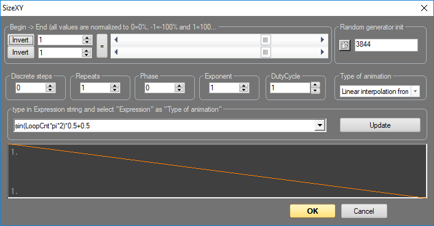Click right arrow of top slider

322,40
